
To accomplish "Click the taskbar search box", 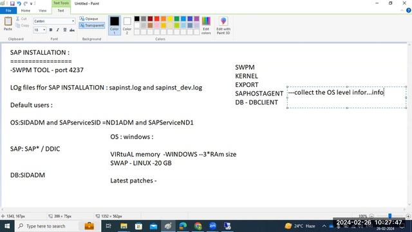I will [x=58, y=226].
